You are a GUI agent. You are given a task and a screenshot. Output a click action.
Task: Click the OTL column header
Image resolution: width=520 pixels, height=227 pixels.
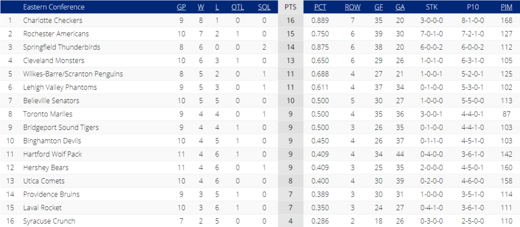pyautogui.click(x=238, y=7)
